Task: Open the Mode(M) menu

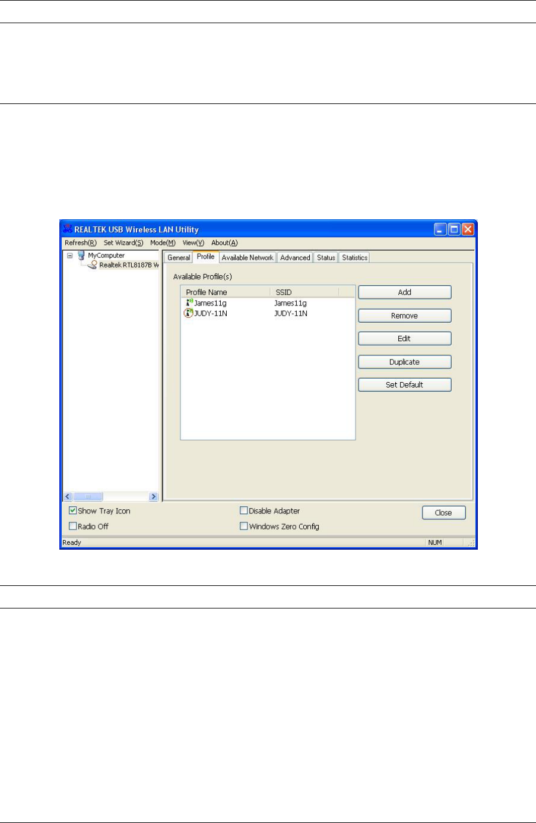Action: (x=163, y=242)
